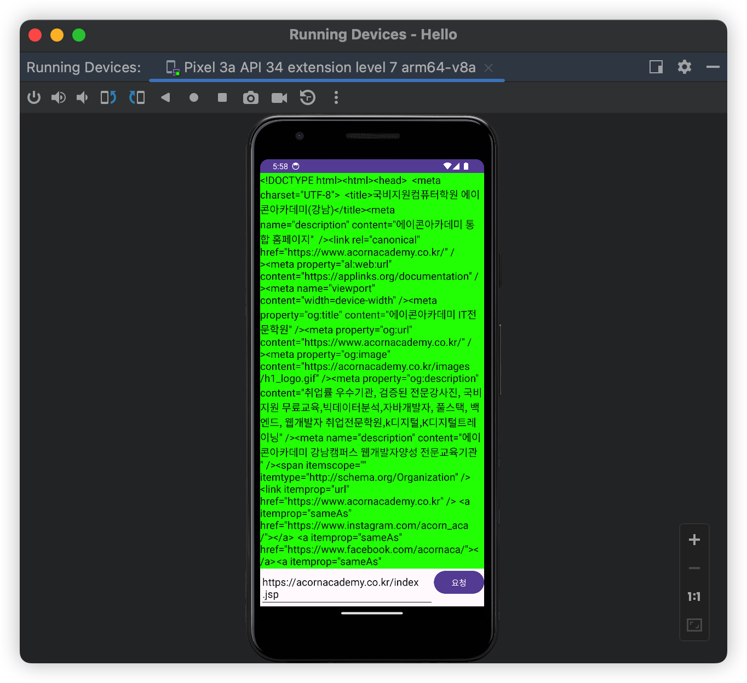Tap the Android navigation gesture bar
747x683 pixels.
pos(372,613)
